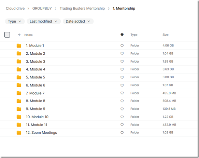The image size is (199, 158).
Task: Click the folder icon beside 9. Module 9
Action: (19, 109)
